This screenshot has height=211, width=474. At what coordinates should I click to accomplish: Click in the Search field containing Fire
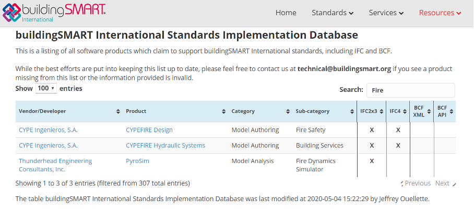click(x=410, y=90)
